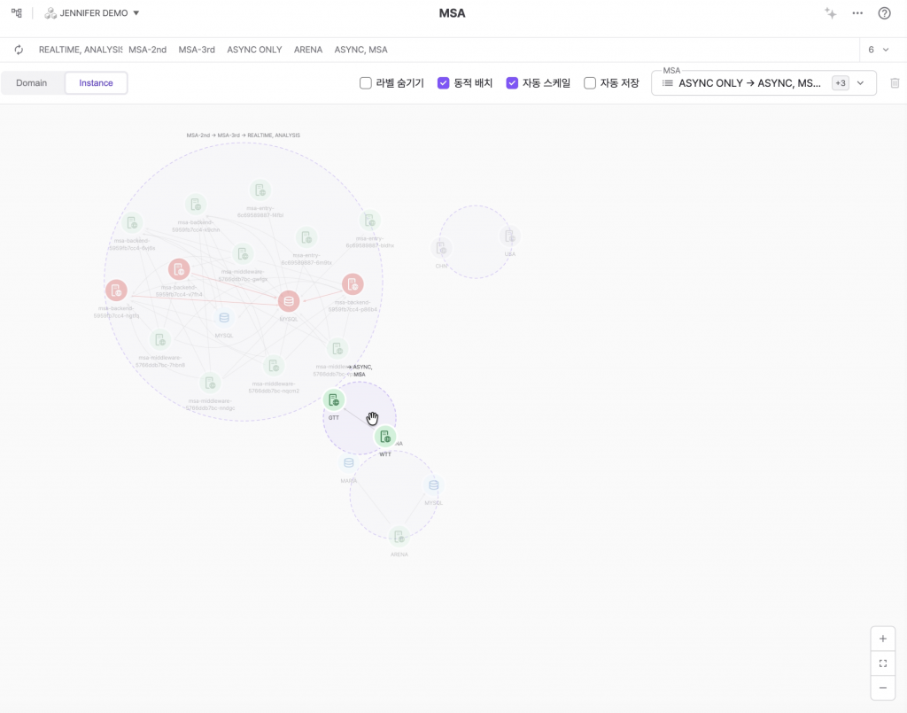Enable the 자동 저장 checkbox
Screen dimensions: 907x713
coord(590,83)
